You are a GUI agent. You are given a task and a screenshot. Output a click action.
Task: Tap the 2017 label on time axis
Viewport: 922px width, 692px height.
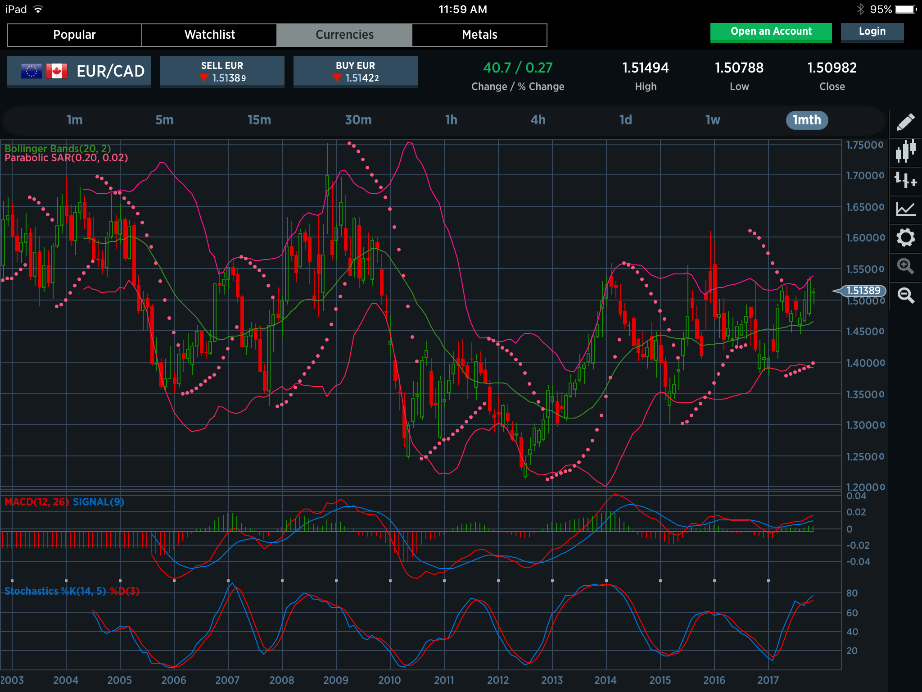tap(768, 680)
